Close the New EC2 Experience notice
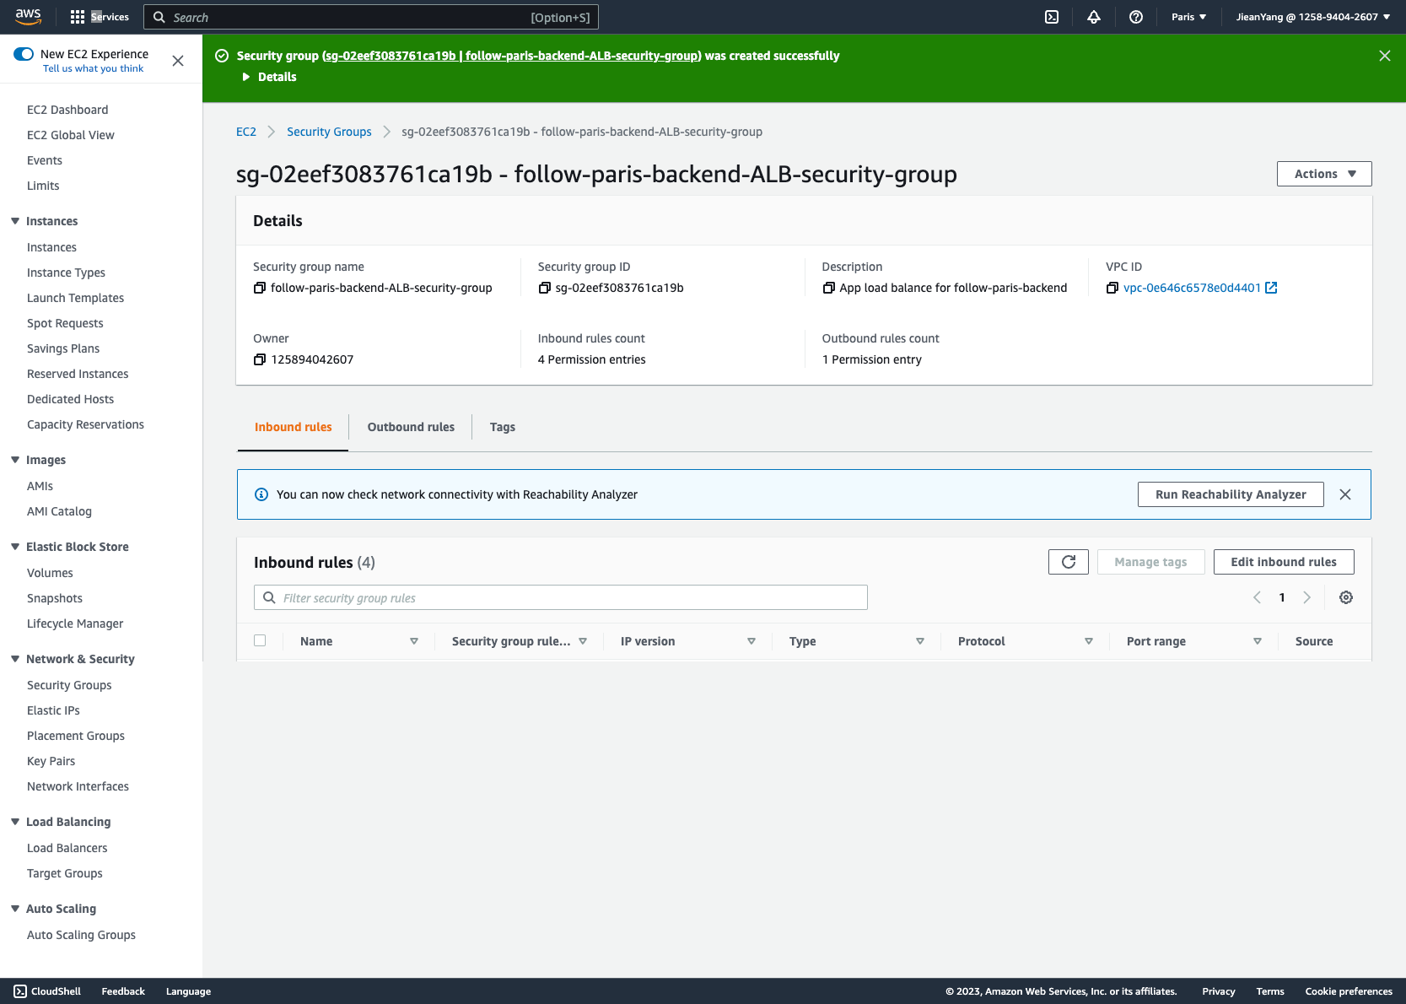1406x1004 pixels. point(178,61)
